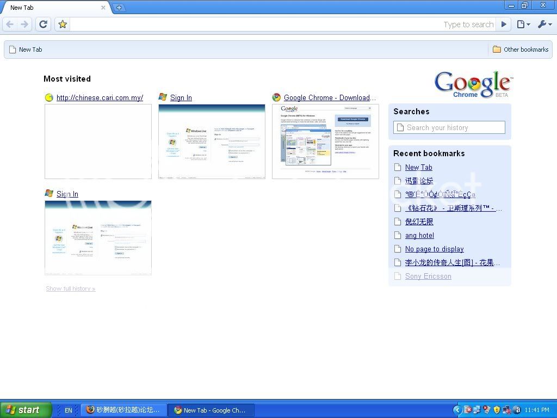Click Show full history link
This screenshot has height=418, width=557.
tap(70, 288)
